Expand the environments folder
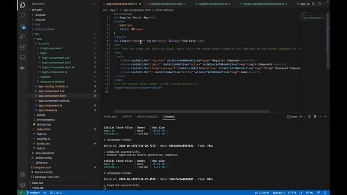347x195 pixels. (46, 120)
